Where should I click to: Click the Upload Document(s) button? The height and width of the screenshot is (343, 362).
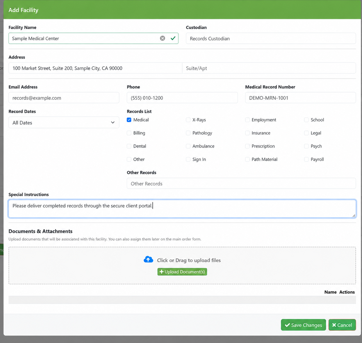click(182, 272)
